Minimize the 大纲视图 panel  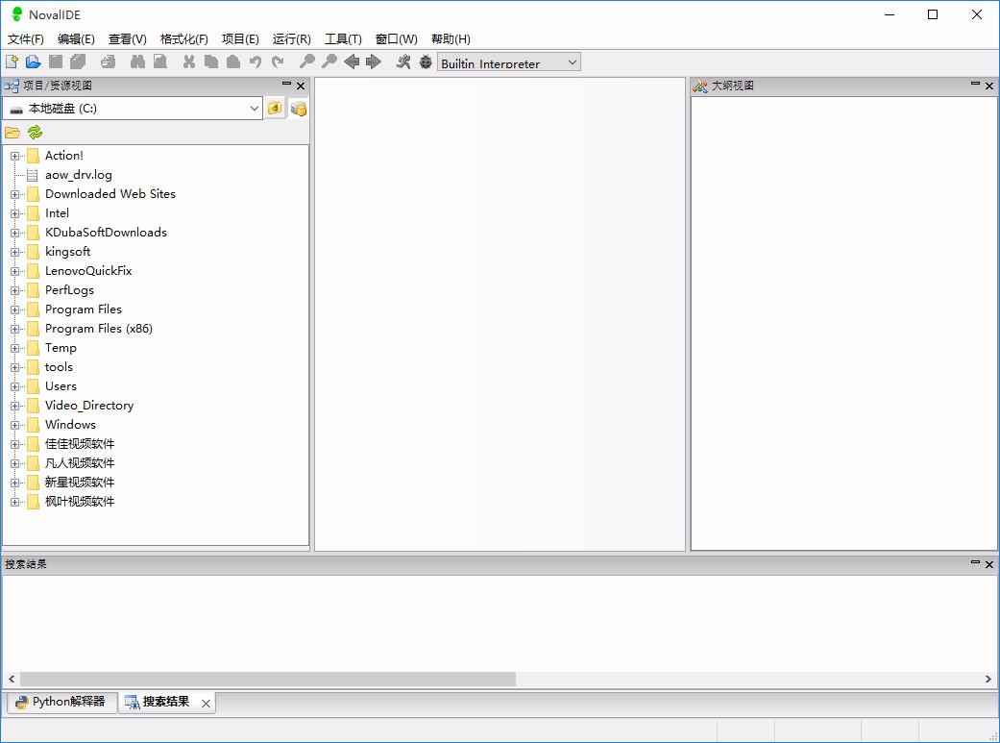coord(975,84)
